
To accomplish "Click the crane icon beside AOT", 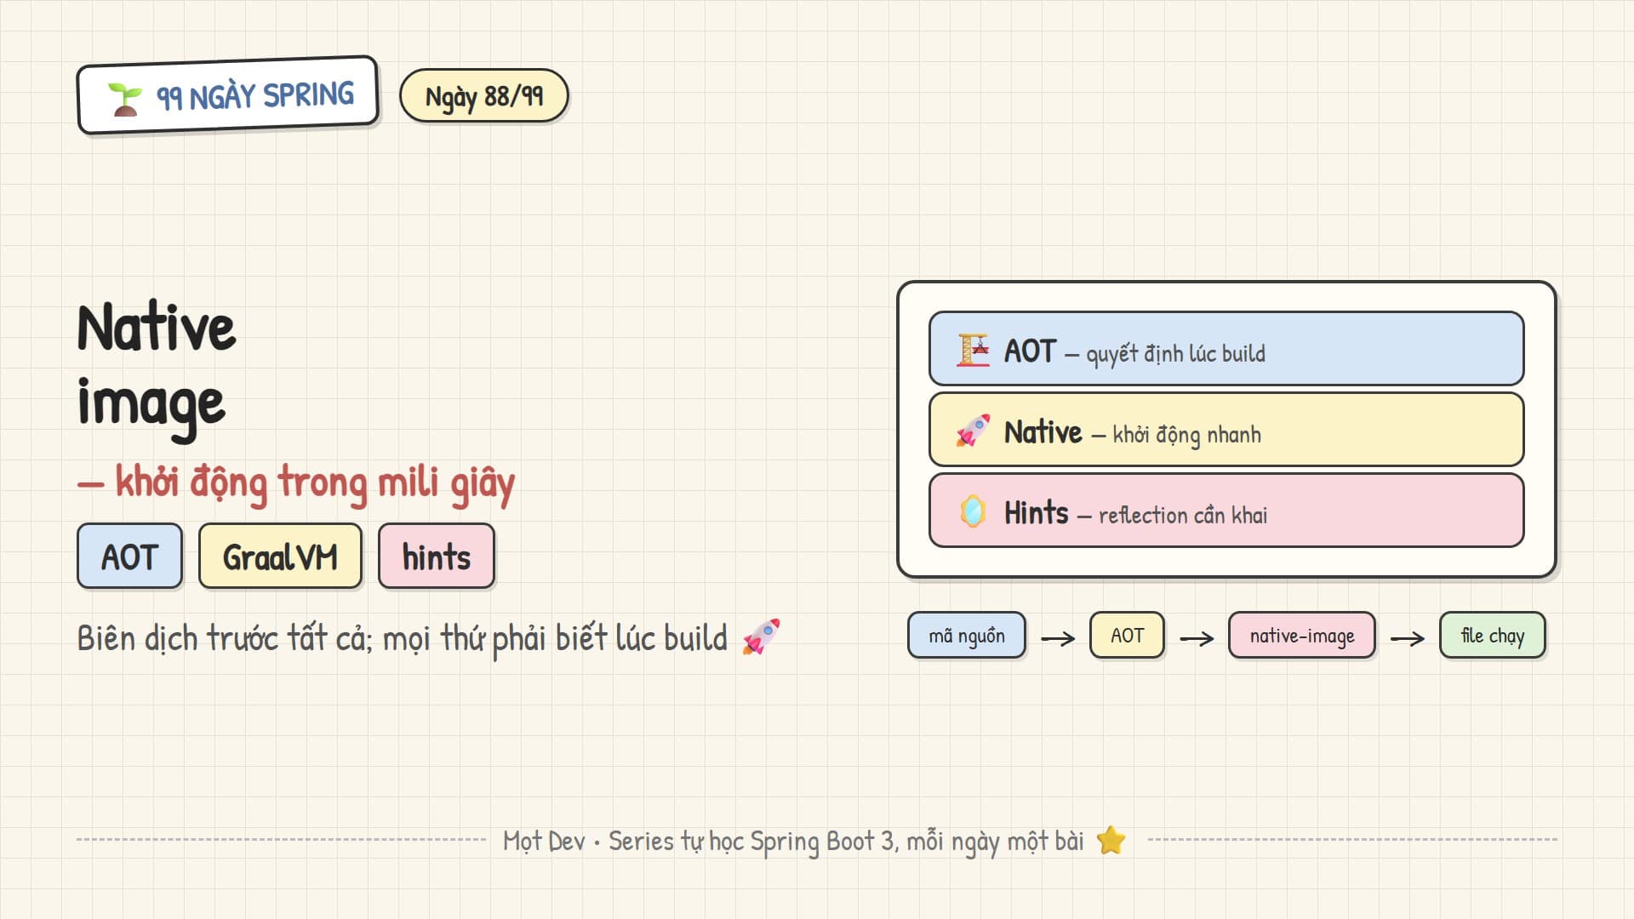I will click(973, 350).
